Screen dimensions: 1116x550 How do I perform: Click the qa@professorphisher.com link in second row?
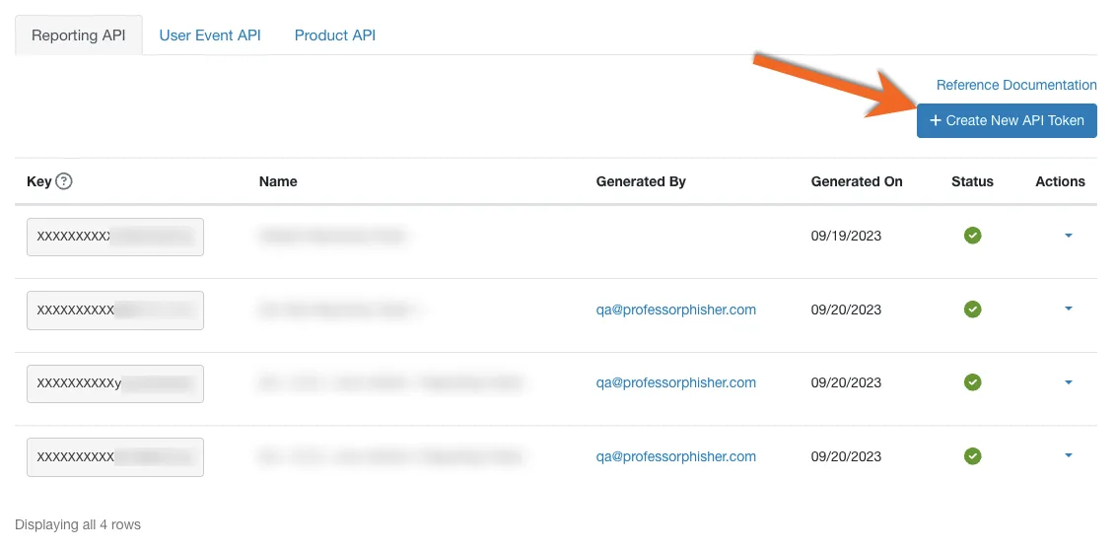coord(676,309)
